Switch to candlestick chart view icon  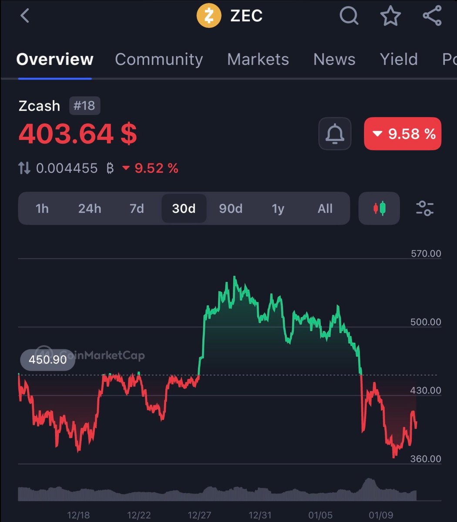point(379,208)
